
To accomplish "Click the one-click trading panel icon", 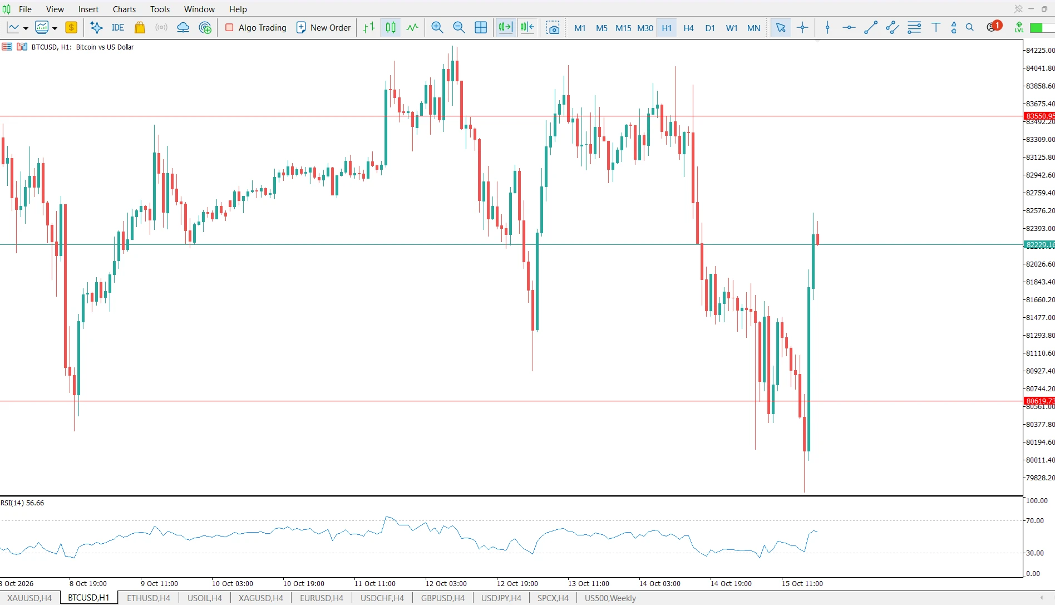I will [7, 47].
